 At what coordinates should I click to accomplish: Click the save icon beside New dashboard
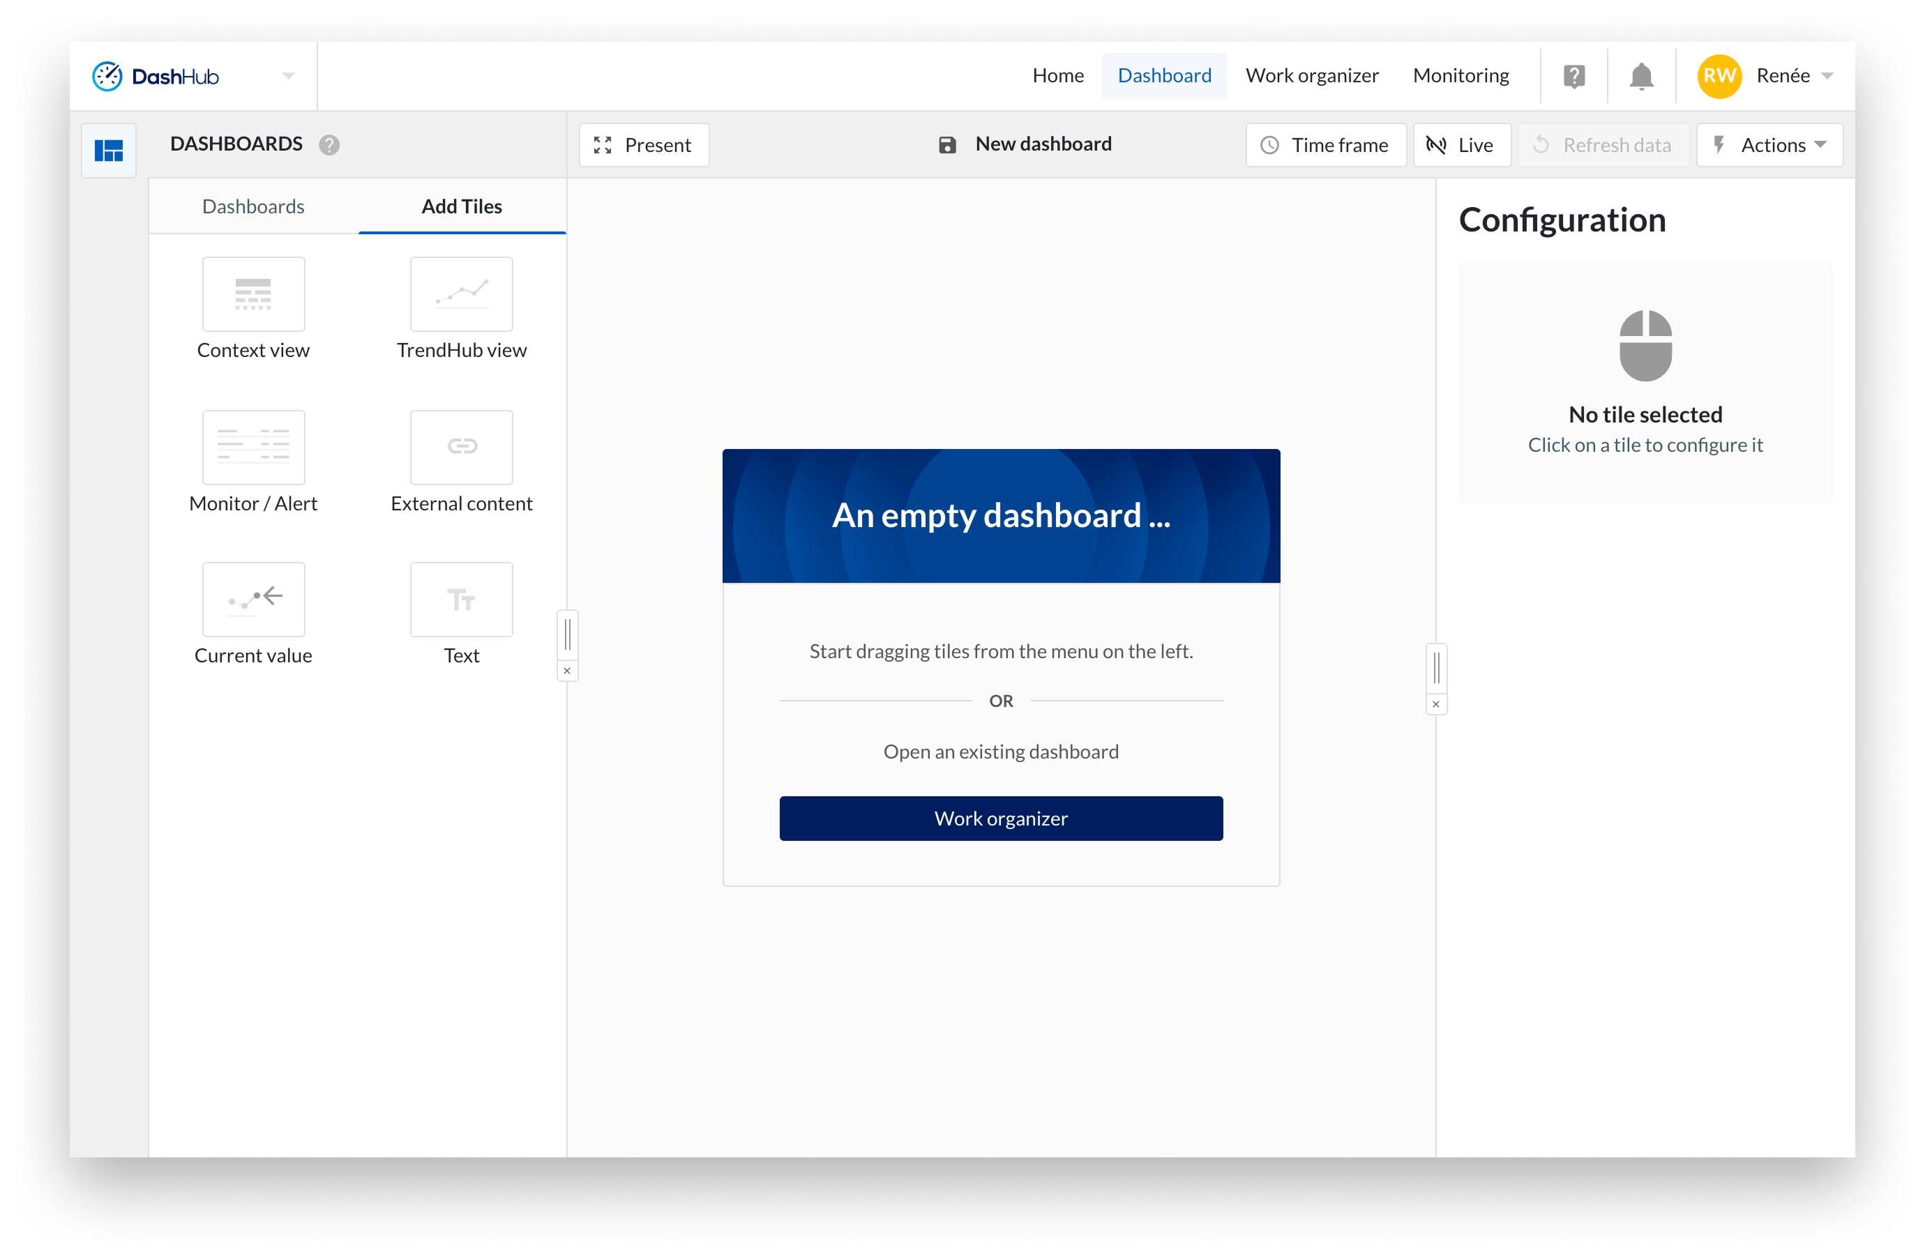(x=947, y=145)
